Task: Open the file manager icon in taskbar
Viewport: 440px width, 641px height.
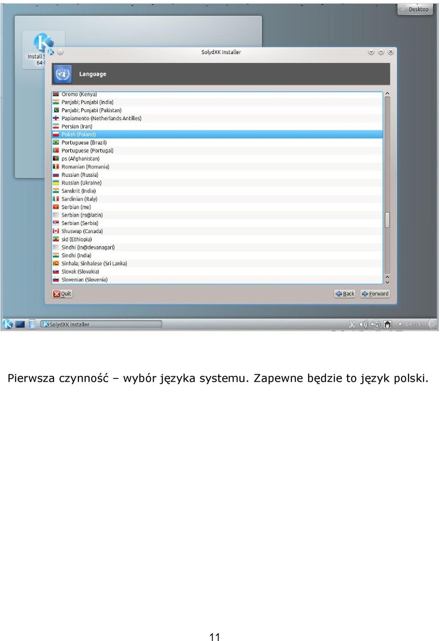Action: (32, 324)
